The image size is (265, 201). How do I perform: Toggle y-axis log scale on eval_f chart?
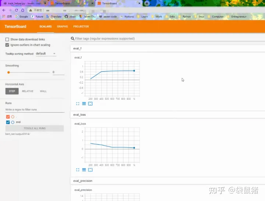(84, 104)
